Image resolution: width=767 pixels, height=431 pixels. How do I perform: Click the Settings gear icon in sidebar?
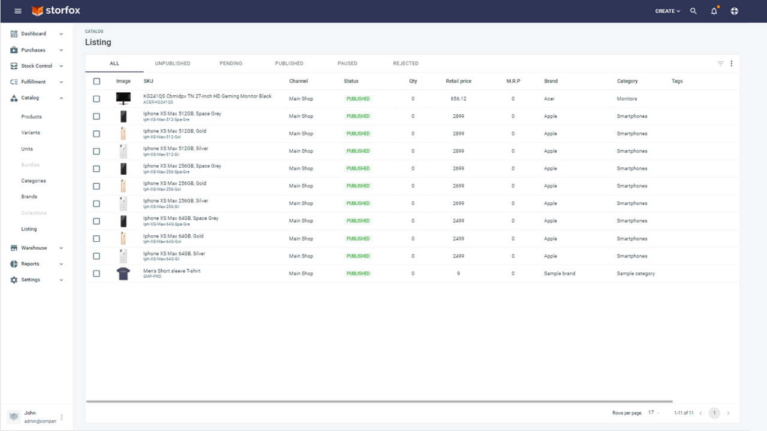pyautogui.click(x=14, y=280)
